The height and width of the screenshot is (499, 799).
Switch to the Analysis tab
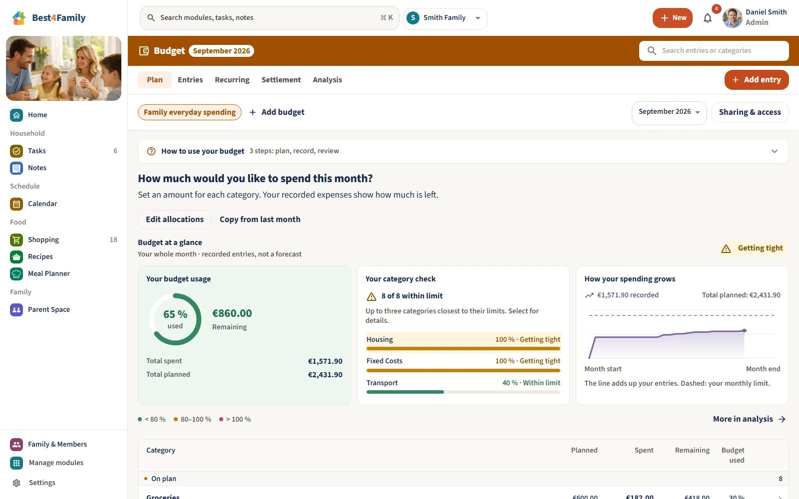[328, 80]
